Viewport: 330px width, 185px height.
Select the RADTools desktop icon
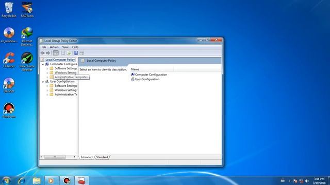pyautogui.click(x=27, y=10)
